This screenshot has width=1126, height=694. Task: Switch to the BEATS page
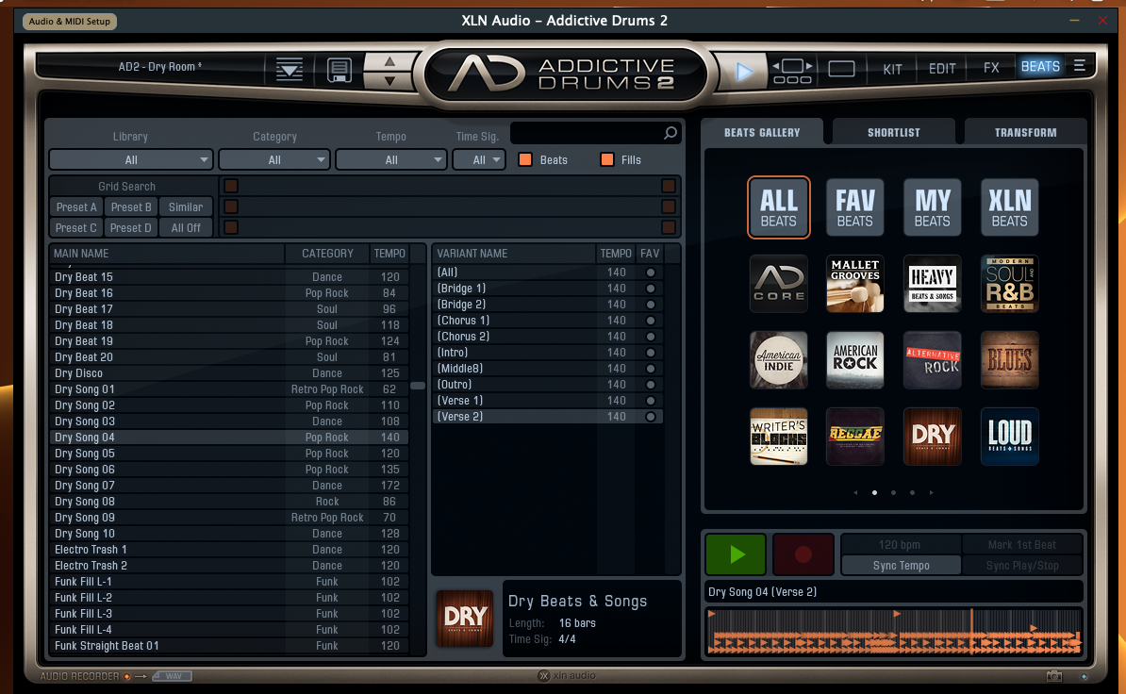click(1040, 67)
